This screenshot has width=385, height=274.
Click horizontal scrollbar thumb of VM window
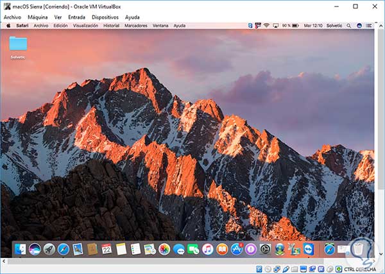point(166,261)
